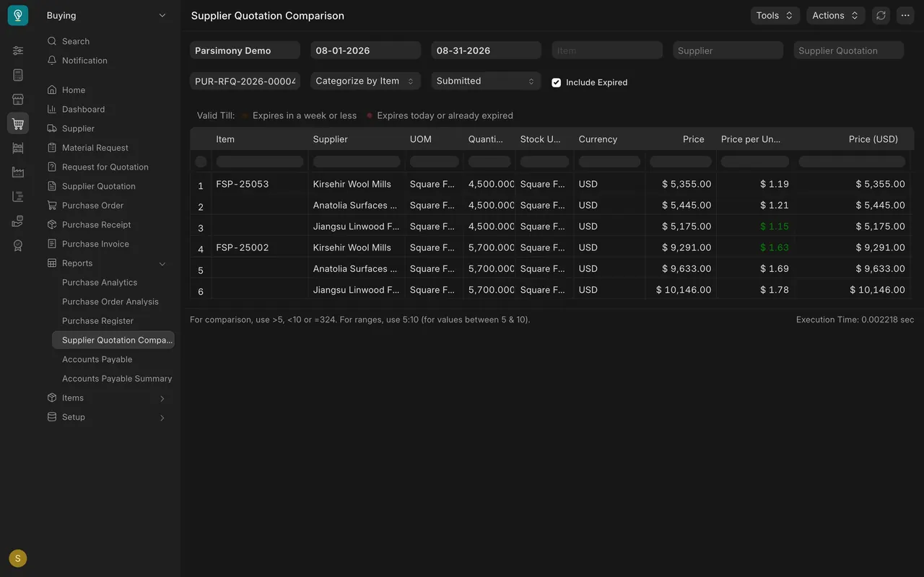Open the projects rail icon

[x=18, y=196]
